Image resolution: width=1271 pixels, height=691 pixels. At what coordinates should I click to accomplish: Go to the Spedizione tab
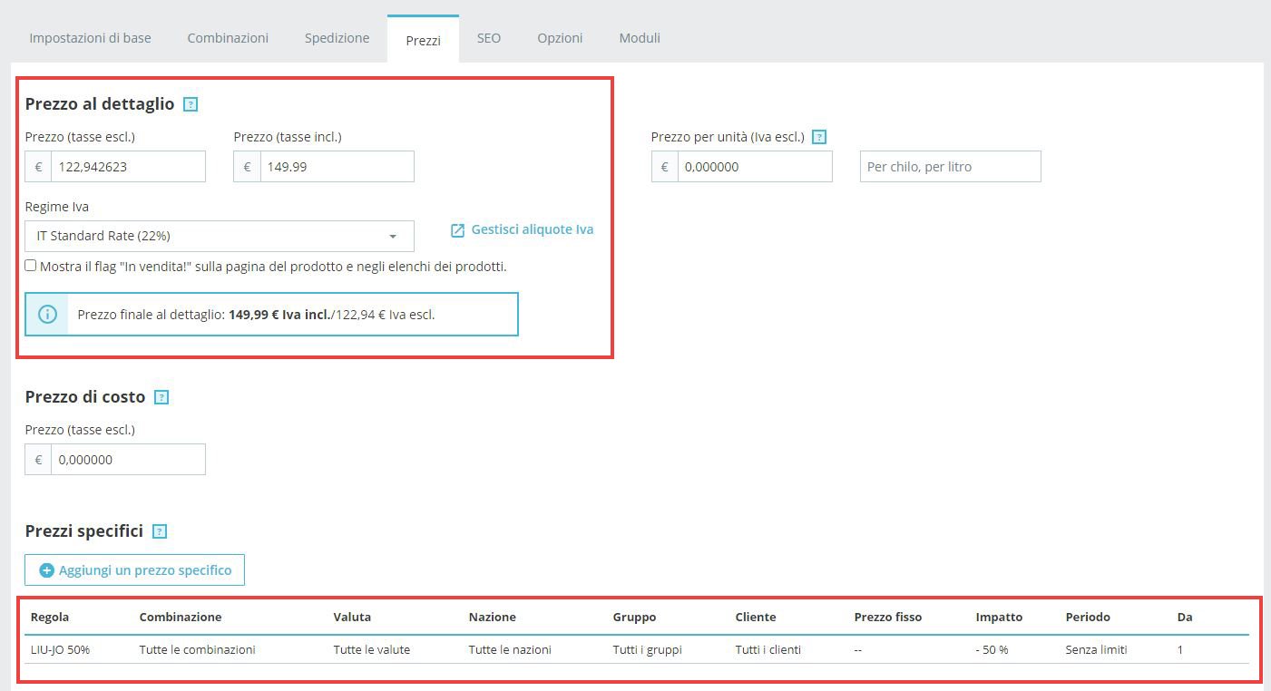(337, 38)
